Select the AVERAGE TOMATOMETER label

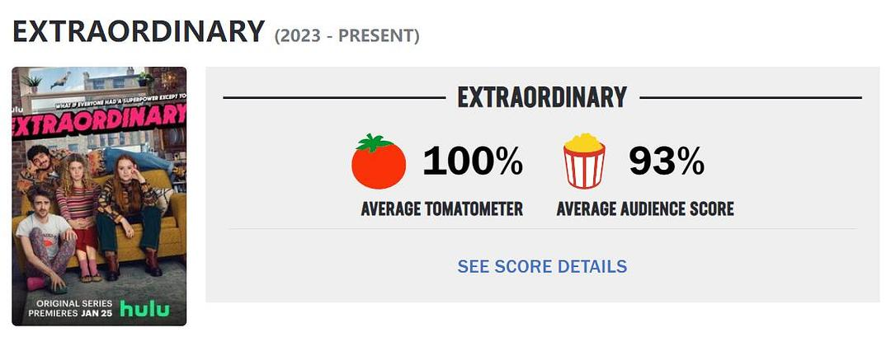coord(442,209)
